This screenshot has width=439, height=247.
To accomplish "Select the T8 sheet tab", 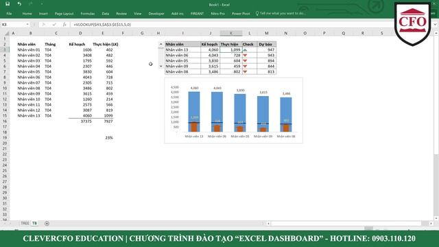I will coord(34,223).
